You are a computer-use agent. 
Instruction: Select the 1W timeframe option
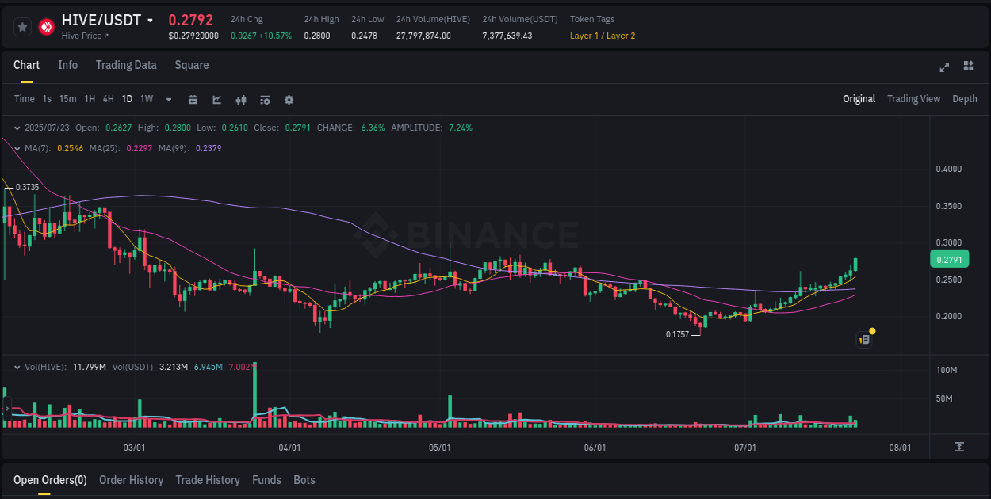pyautogui.click(x=146, y=99)
